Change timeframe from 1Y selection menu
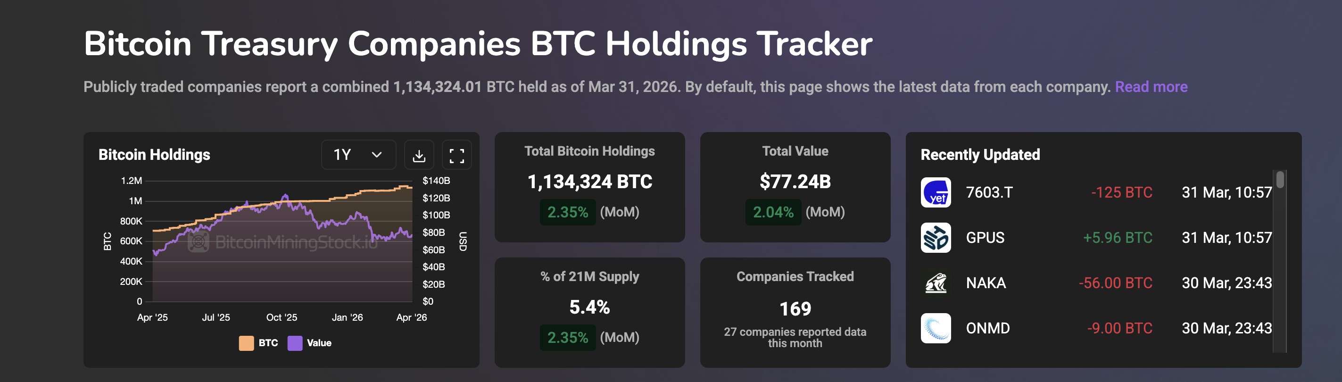This screenshot has width=1342, height=382. tap(358, 155)
